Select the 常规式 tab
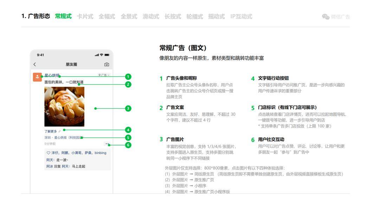Viewport: 371px width, 211px height. [x=63, y=16]
